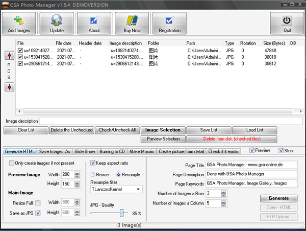Click the Generate button

pyautogui.click(x=278, y=198)
